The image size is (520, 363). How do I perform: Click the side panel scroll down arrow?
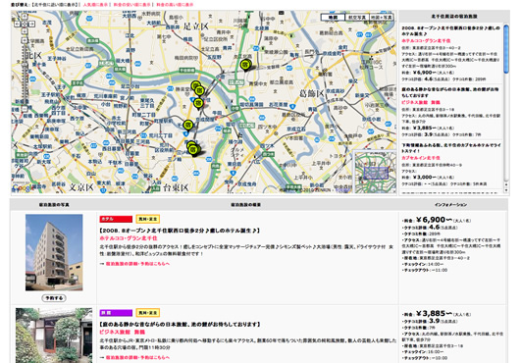[x=506, y=190]
